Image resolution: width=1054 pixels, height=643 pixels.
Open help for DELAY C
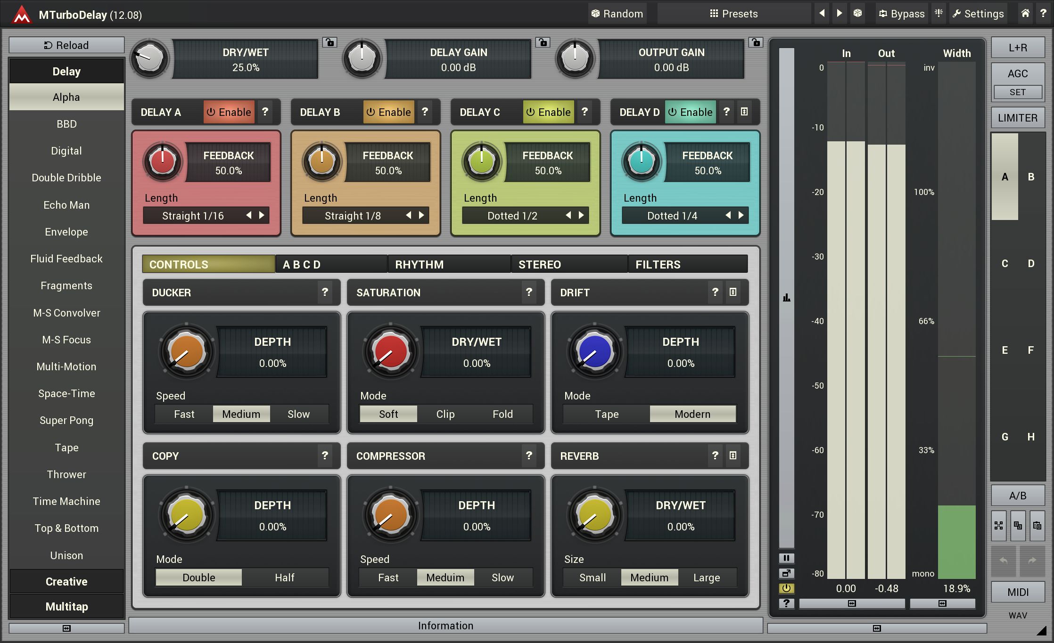point(585,112)
